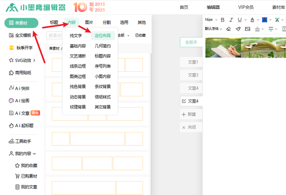Click the 单素材 button
The image size is (286, 195).
[x=21, y=23]
